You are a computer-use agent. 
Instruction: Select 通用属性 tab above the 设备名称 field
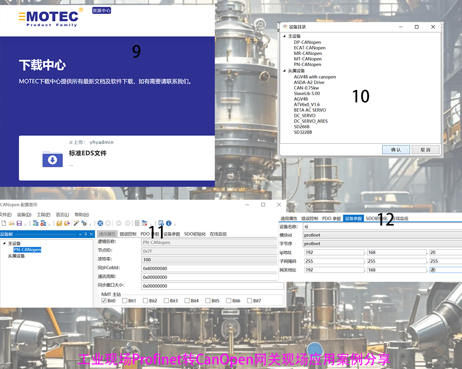click(x=289, y=219)
